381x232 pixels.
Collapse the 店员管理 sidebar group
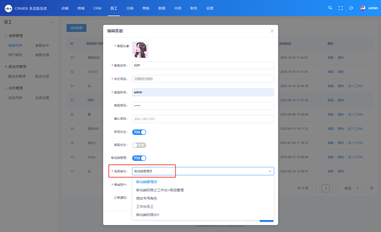click(53, 88)
